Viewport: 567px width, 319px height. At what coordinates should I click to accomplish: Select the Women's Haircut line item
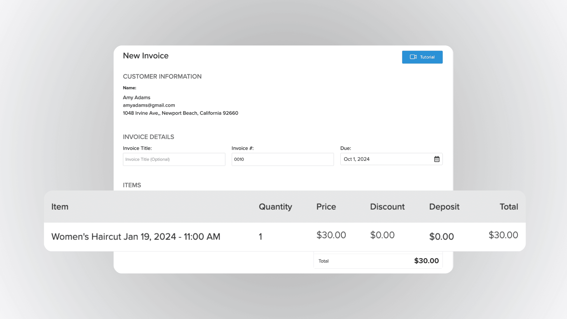[136, 236]
